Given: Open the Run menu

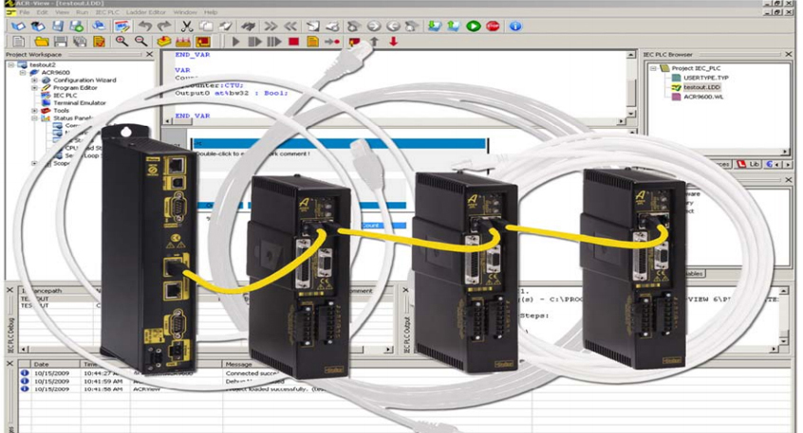Looking at the screenshot, I should [x=82, y=11].
